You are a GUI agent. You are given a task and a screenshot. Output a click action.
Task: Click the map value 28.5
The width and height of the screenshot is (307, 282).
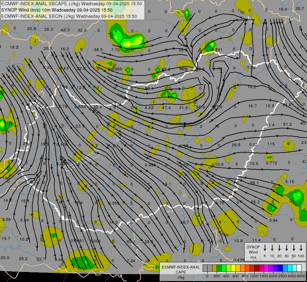(149, 242)
